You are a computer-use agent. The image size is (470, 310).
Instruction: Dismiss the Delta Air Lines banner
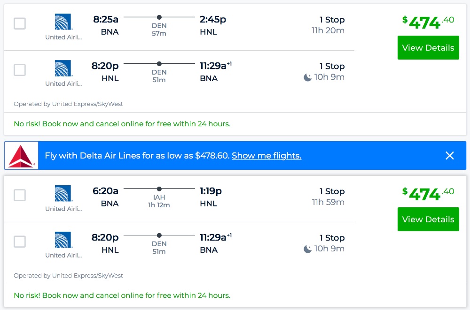pos(450,156)
